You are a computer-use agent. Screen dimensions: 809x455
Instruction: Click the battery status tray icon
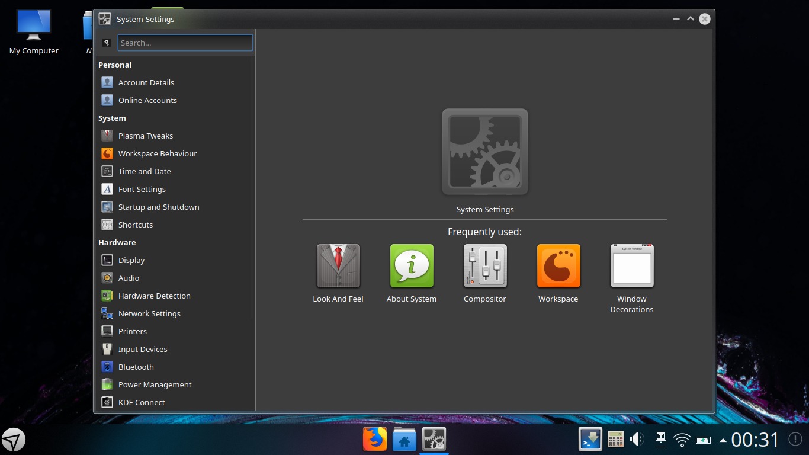point(704,440)
